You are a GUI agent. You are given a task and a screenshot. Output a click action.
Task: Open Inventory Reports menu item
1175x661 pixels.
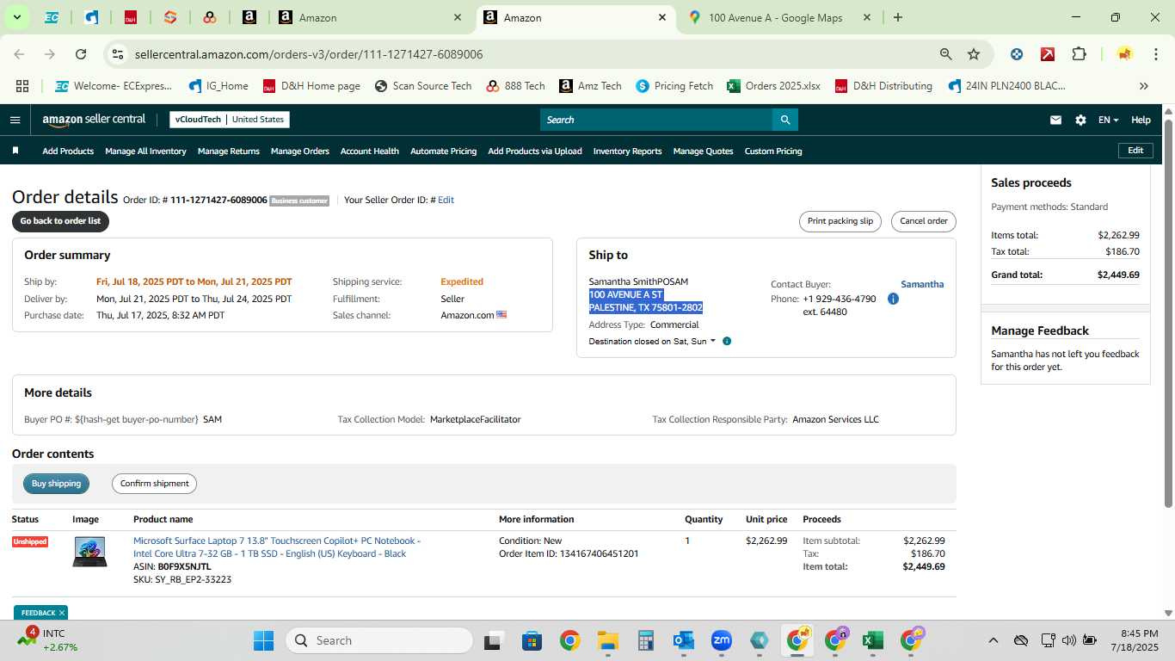tap(628, 151)
